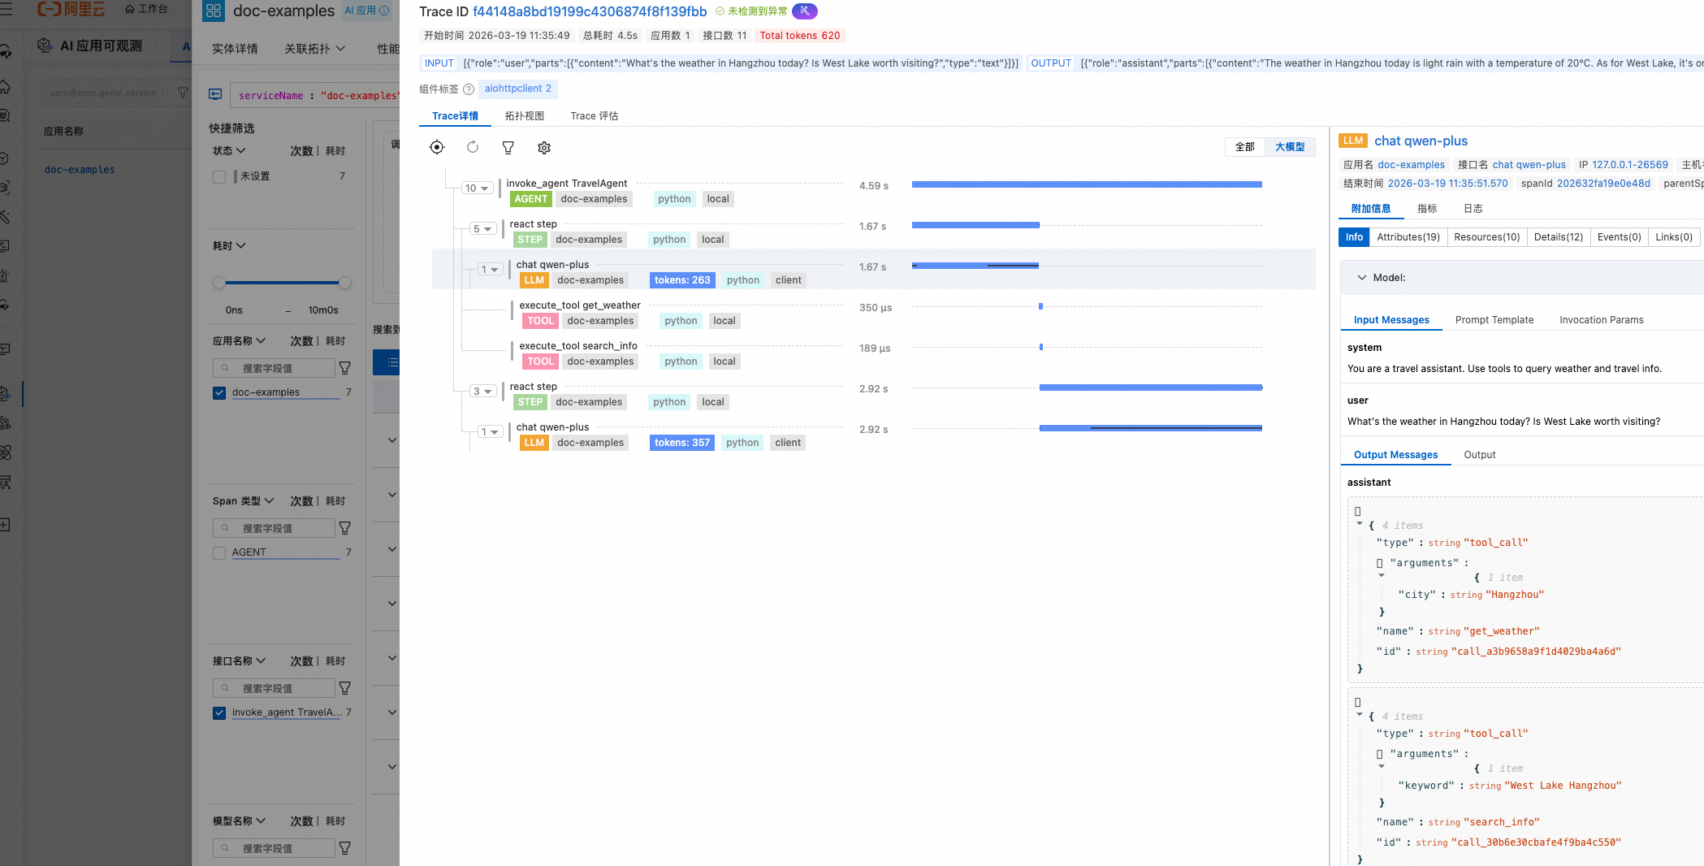
Task: Click the TOOL badge on execute_tool get_weather
Action: (x=541, y=321)
